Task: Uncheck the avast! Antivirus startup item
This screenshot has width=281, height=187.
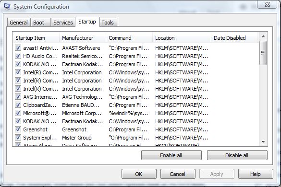Action: pos(18,48)
